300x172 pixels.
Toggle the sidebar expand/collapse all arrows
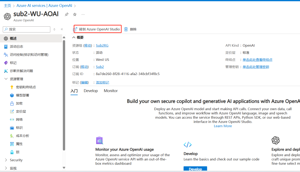click(x=54, y=29)
